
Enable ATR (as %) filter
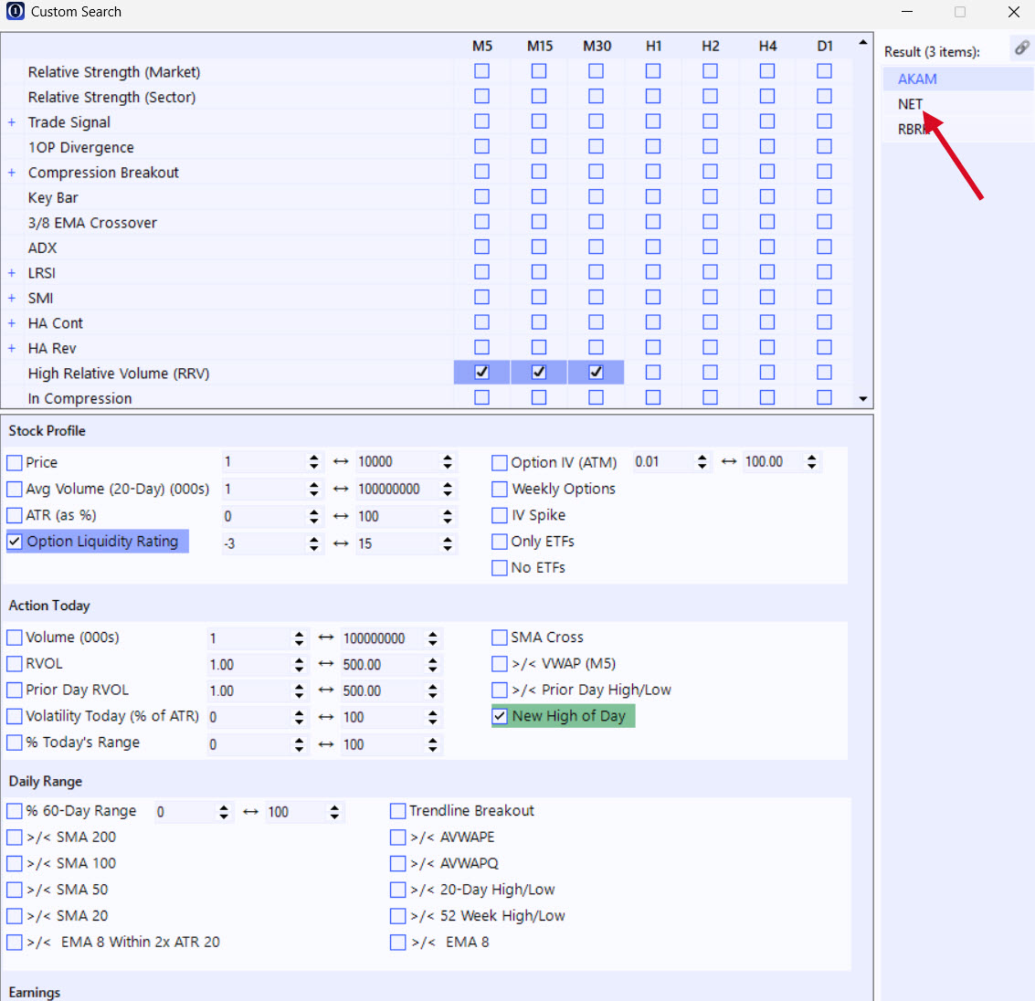click(15, 515)
